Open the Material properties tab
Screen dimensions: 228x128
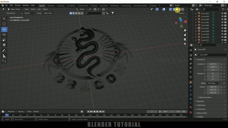[191, 107]
